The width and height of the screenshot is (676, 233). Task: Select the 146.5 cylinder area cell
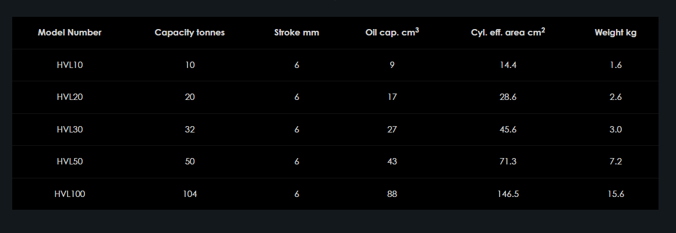coord(508,194)
